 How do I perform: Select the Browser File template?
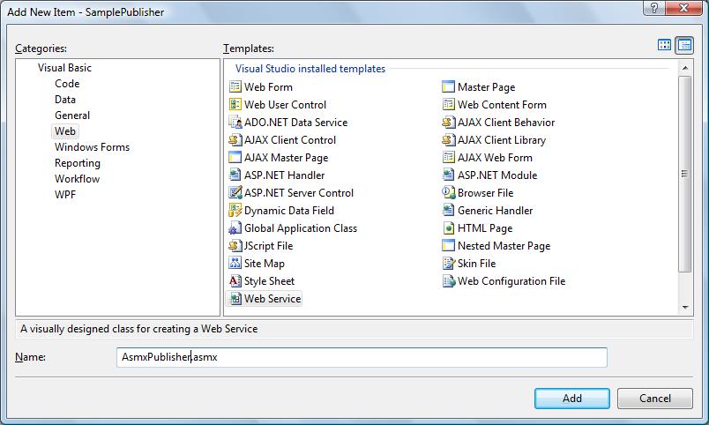click(x=485, y=193)
